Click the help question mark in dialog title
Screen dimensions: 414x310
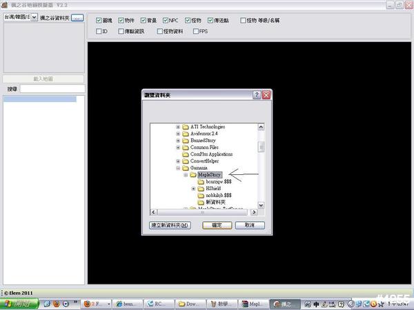coord(257,95)
